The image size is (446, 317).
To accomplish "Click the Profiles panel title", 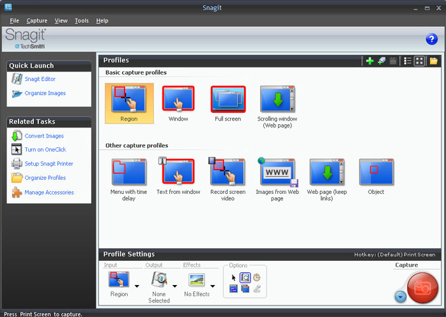I will click(x=116, y=60).
